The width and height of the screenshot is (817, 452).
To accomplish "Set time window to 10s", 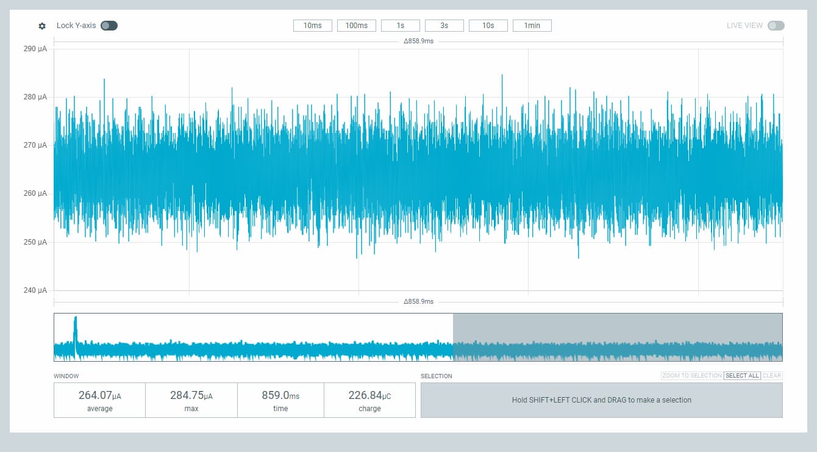I will (x=488, y=26).
